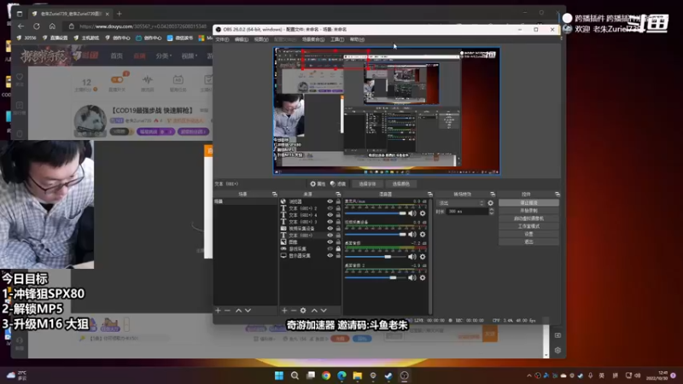Undock the 来源 sources panel
The image size is (683, 384).
coord(338,194)
